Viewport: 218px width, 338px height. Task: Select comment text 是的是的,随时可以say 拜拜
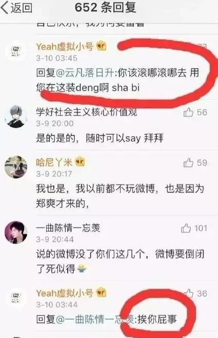point(100,138)
